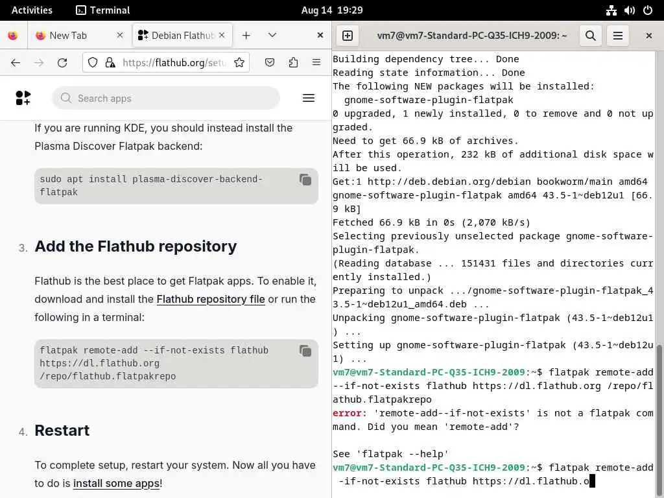Viewport: 664px width, 498px height.
Task: Click the Flathub logo icon
Action: pos(23,98)
